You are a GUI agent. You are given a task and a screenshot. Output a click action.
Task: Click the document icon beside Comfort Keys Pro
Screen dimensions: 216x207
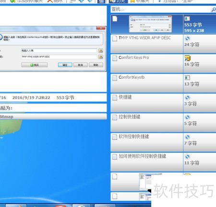point(115,58)
